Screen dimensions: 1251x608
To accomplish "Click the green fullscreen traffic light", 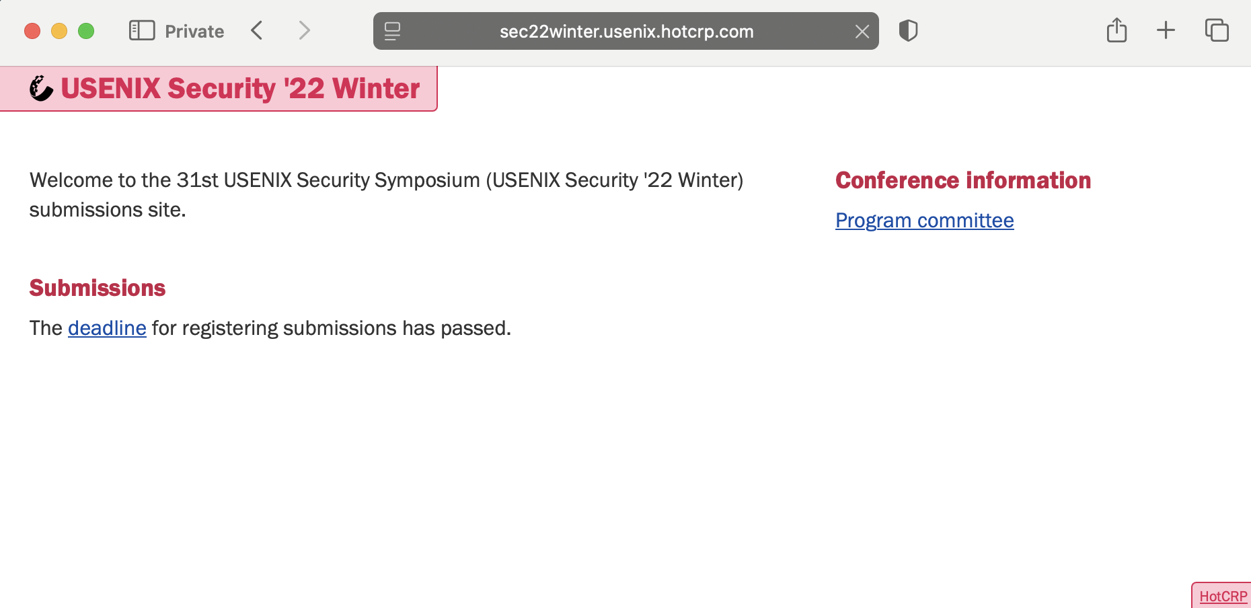I will tap(86, 30).
